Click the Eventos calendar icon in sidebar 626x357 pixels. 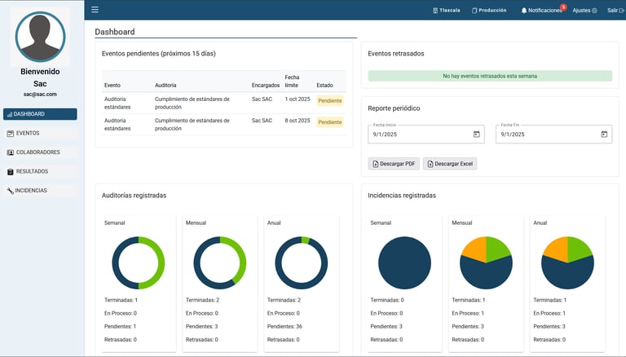click(11, 134)
